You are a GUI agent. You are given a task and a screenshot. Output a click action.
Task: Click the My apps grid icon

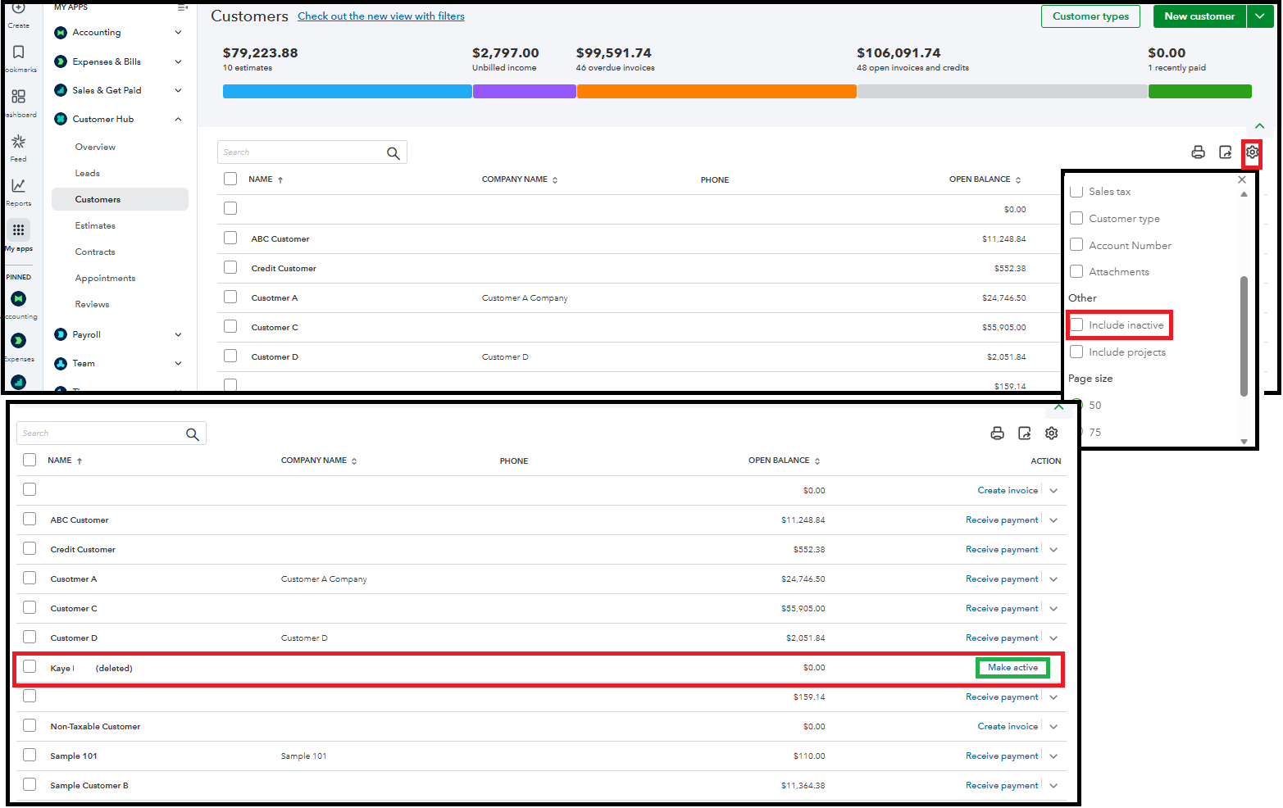[19, 230]
